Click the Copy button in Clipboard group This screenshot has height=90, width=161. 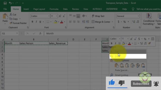(x=14, y=19)
